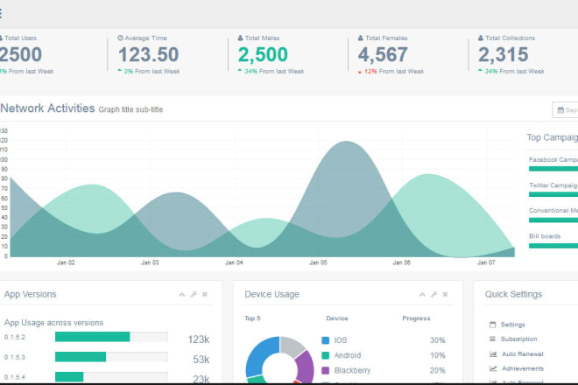Click the Total Collections value 2,315

pos(504,54)
